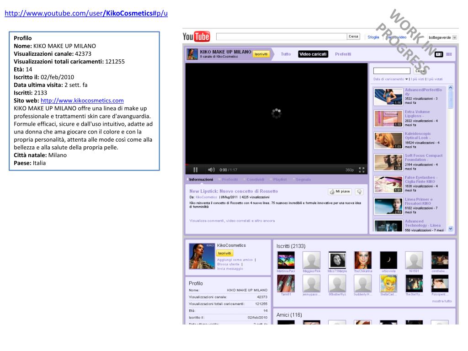468x351 pixels.
Task: Click Cerca button in channel video search
Action: (x=420, y=71)
